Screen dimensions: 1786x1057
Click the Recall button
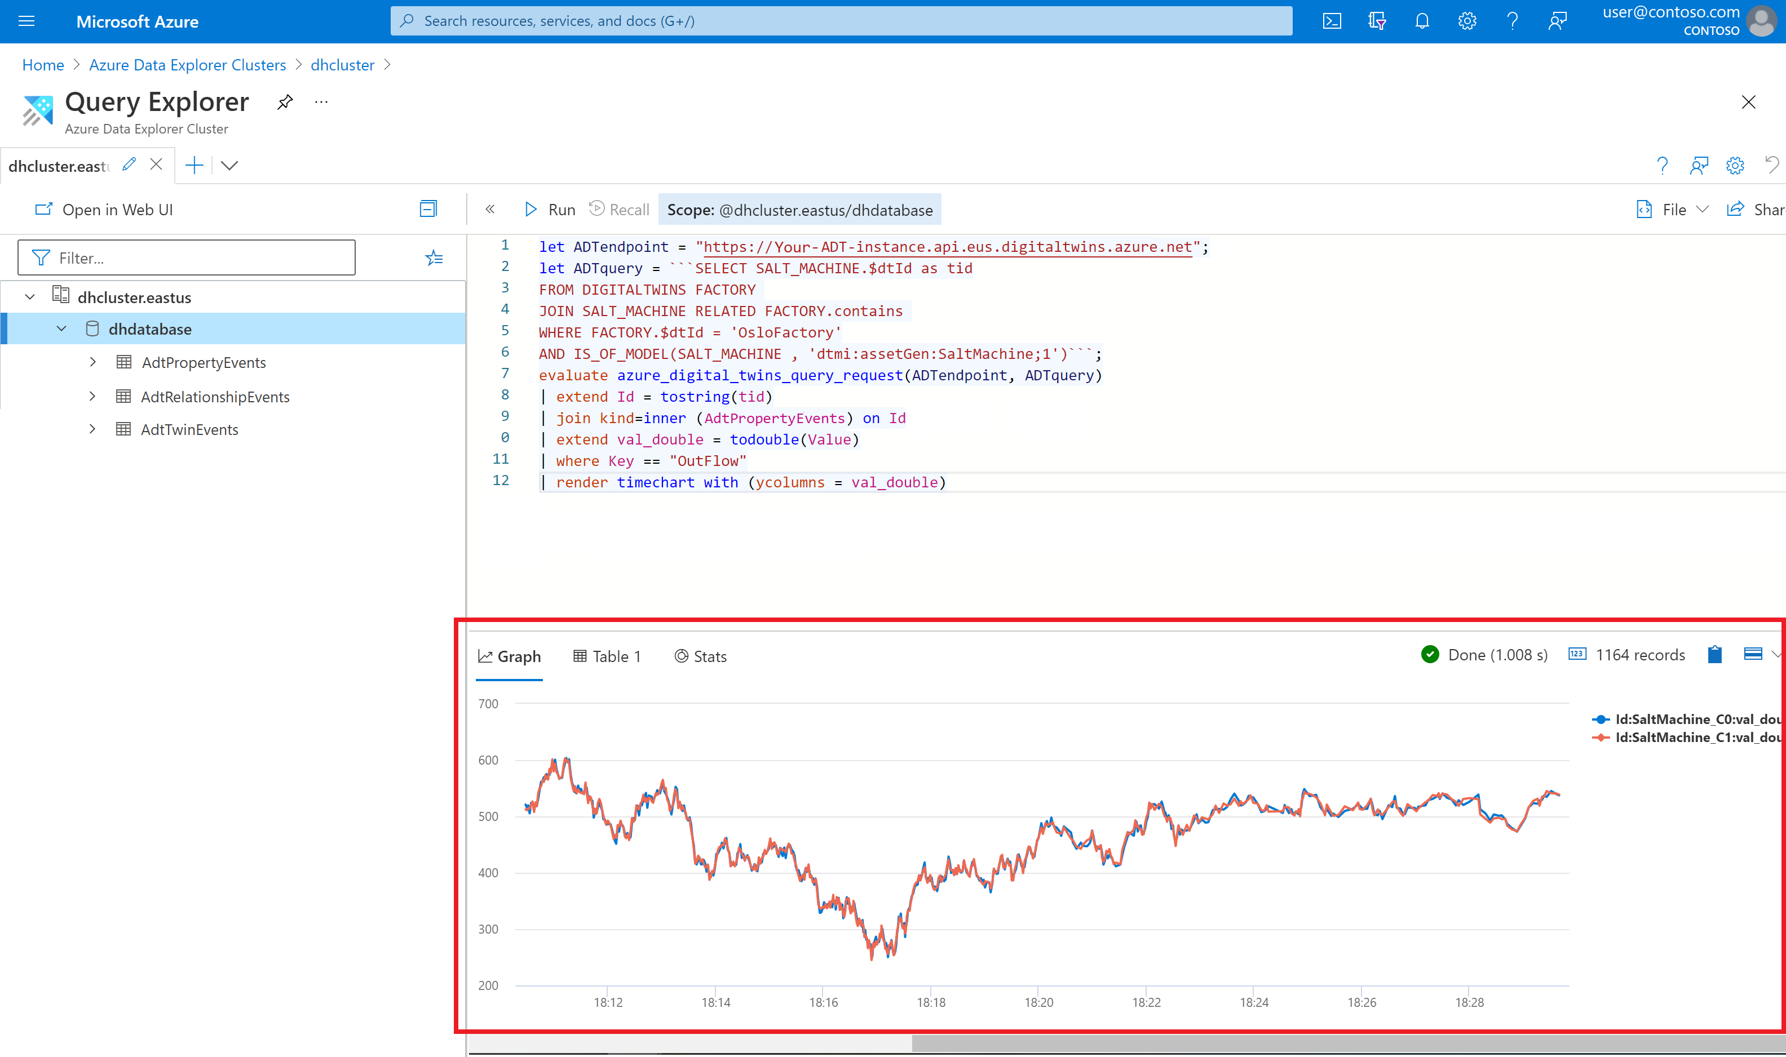(x=618, y=210)
